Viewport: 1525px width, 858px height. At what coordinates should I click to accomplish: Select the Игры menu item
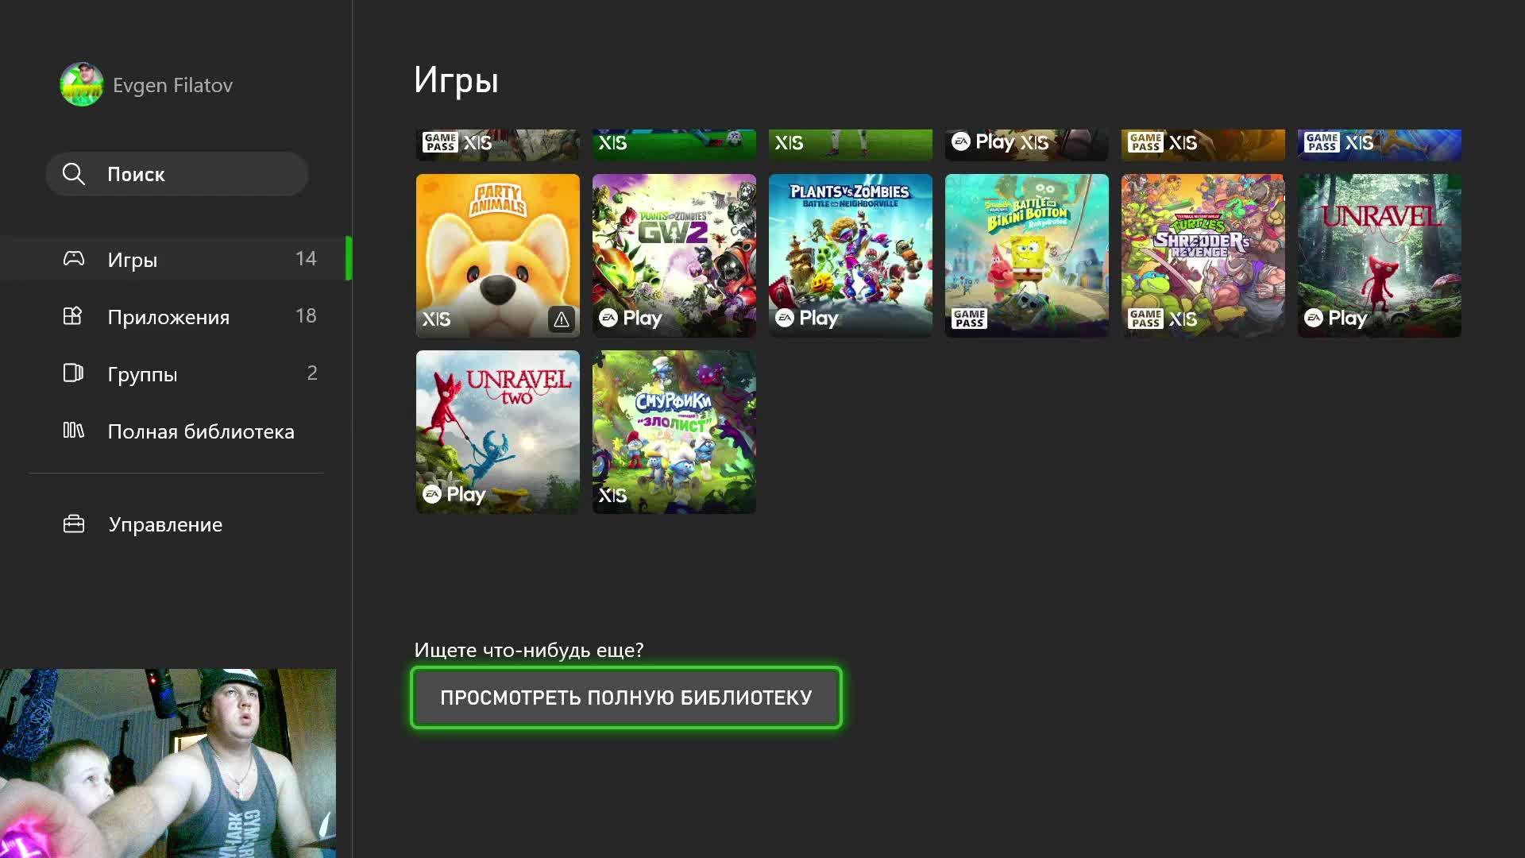click(x=176, y=259)
